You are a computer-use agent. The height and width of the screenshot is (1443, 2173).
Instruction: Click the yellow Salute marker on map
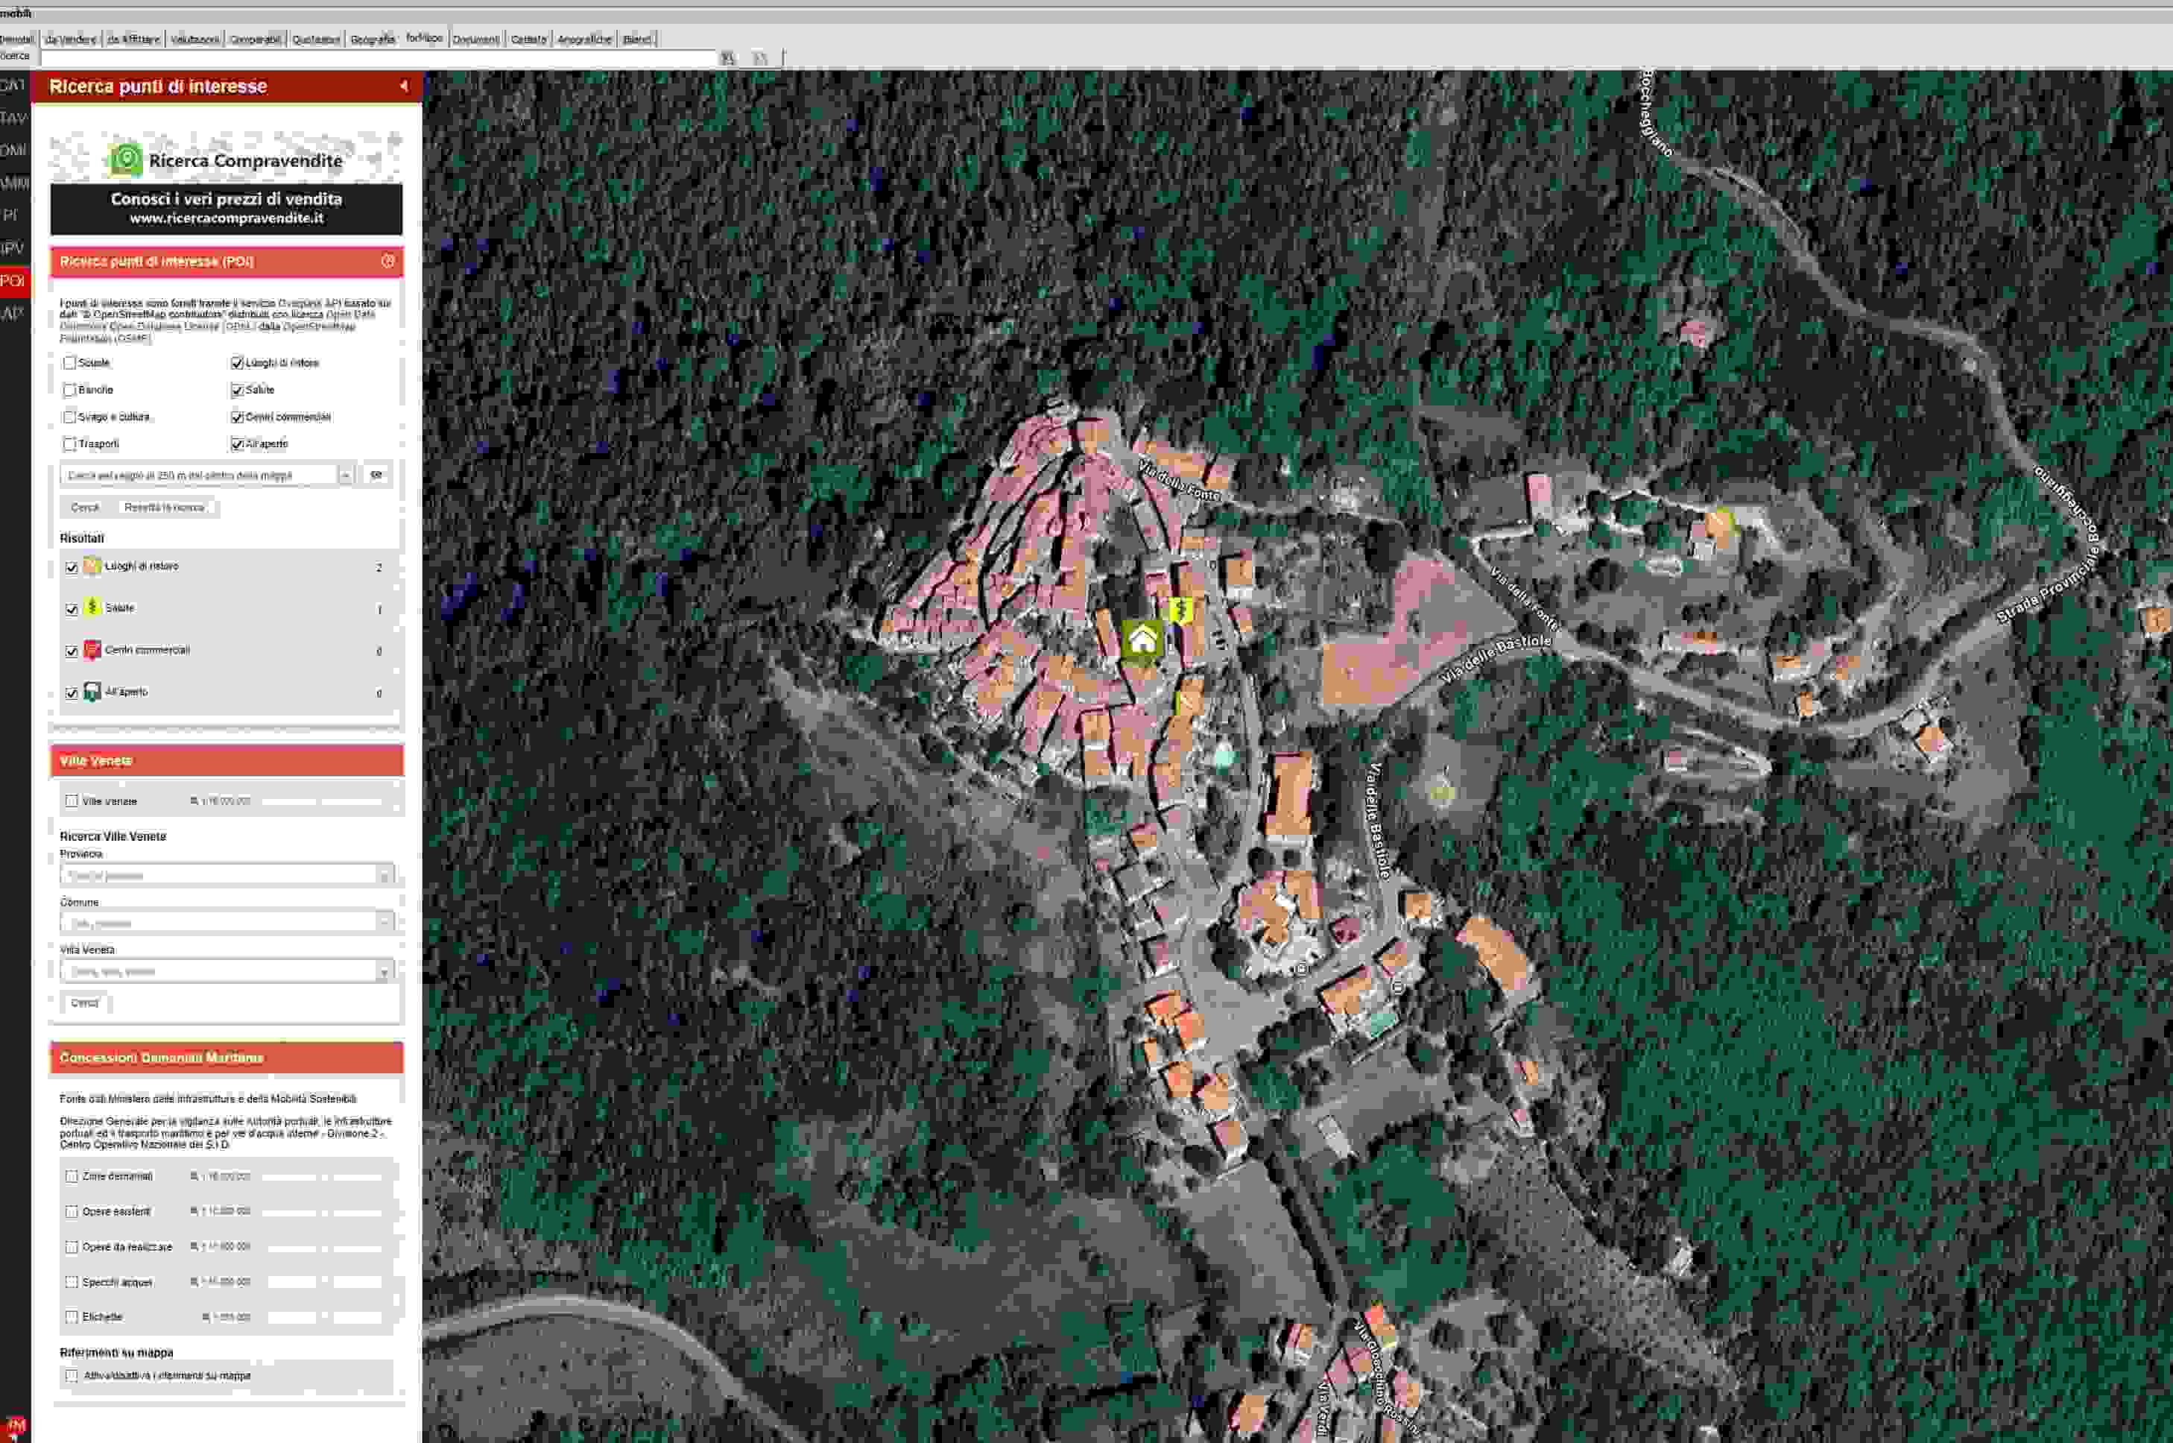point(1180,609)
